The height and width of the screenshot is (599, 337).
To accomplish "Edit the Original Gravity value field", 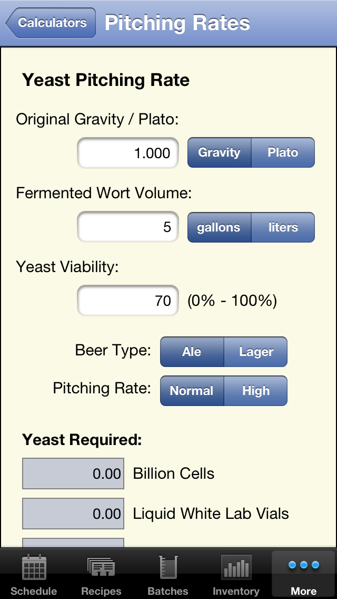I will pyautogui.click(x=127, y=153).
